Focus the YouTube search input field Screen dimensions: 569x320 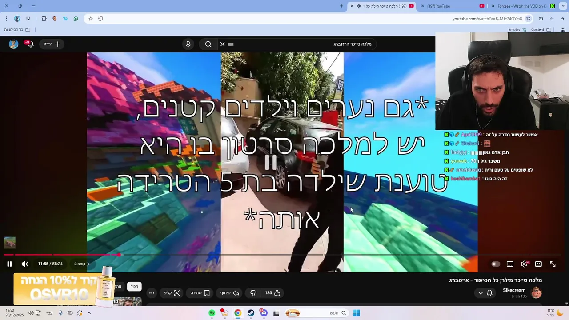point(298,44)
